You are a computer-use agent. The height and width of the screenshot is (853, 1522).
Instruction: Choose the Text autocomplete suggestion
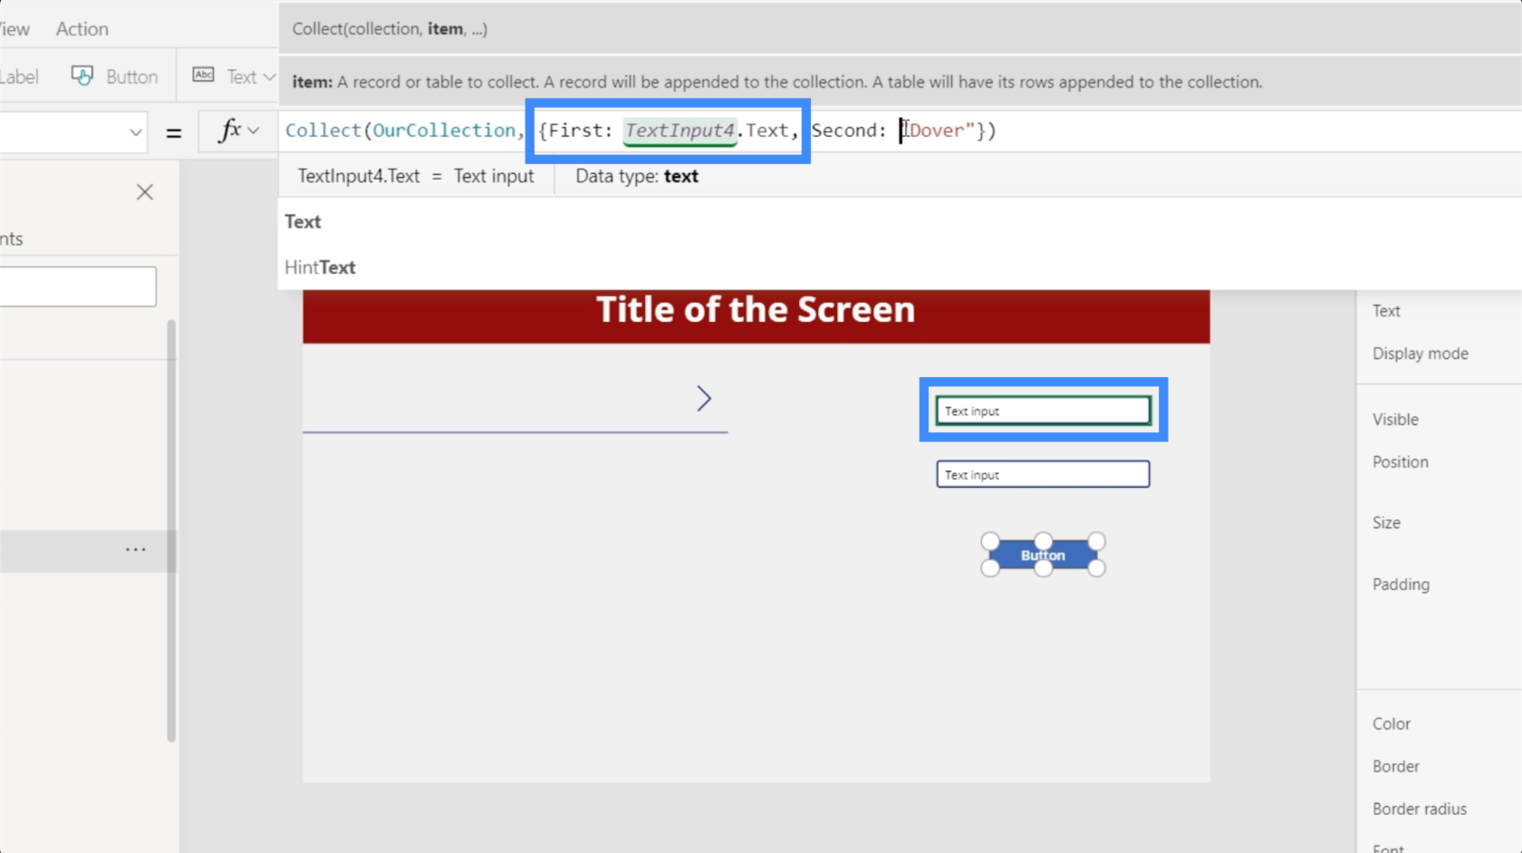(303, 222)
